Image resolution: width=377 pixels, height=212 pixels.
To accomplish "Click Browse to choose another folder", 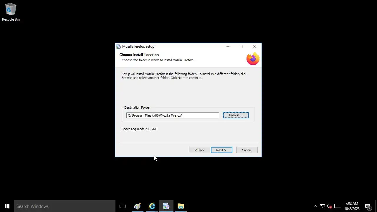I will tap(236, 115).
